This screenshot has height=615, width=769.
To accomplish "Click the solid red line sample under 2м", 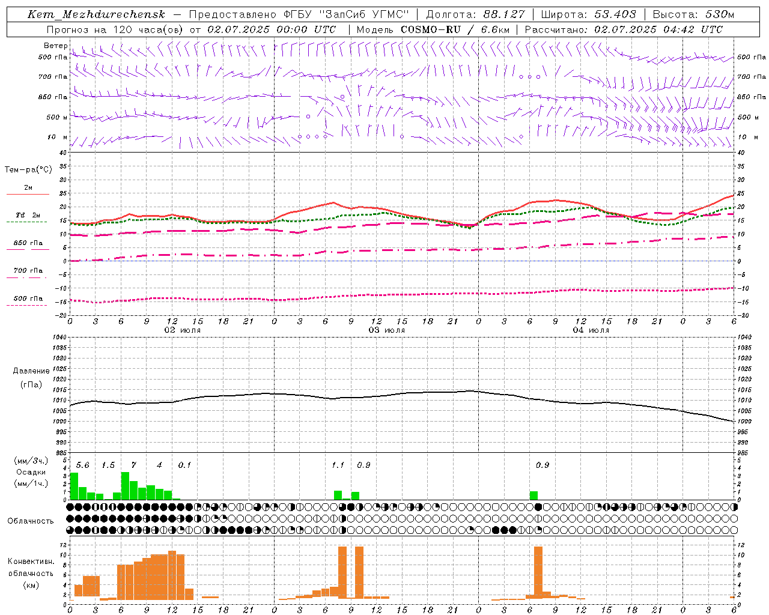I will (x=28, y=194).
